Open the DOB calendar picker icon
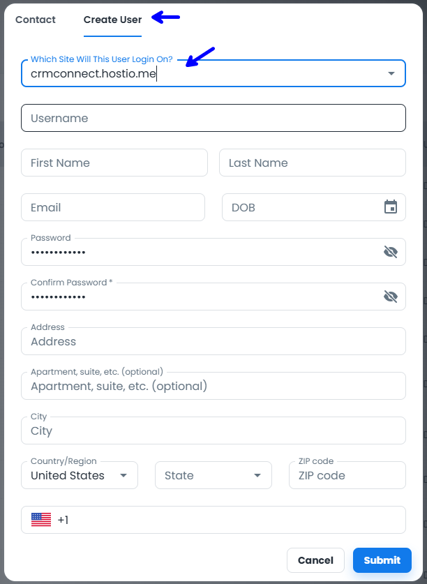The height and width of the screenshot is (584, 427). pos(391,207)
